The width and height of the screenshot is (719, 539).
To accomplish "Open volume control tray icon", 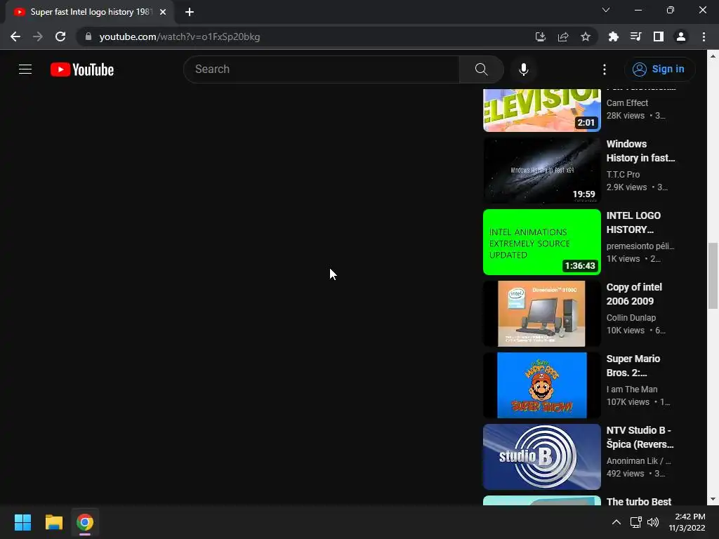I will (652, 522).
